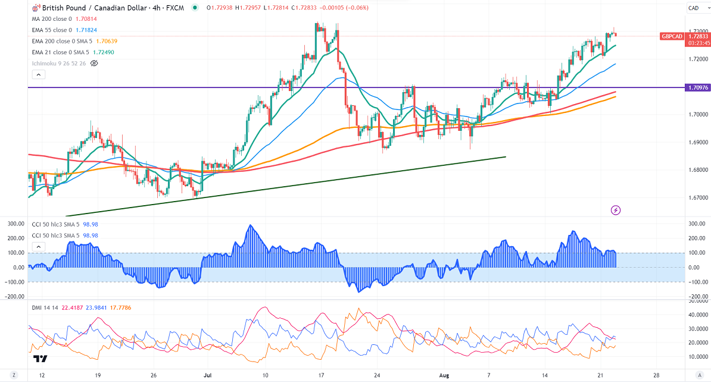Viewport: 711px width, 383px height.
Task: Click the DMI value 17.7786
Action: pyautogui.click(x=120, y=308)
